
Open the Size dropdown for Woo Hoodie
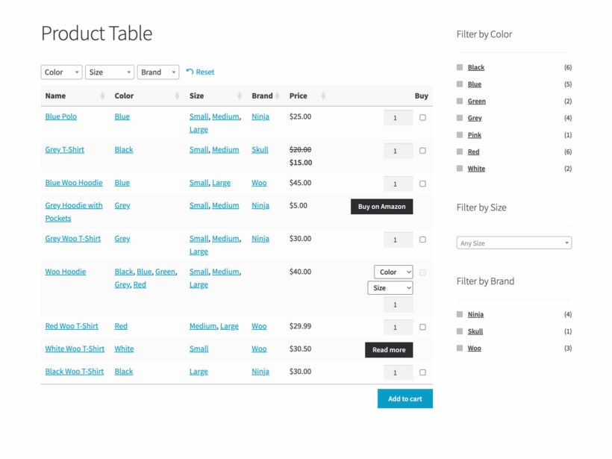390,287
